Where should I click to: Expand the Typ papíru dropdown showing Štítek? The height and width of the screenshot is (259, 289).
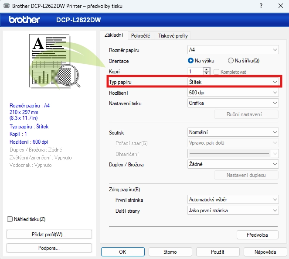233,82
